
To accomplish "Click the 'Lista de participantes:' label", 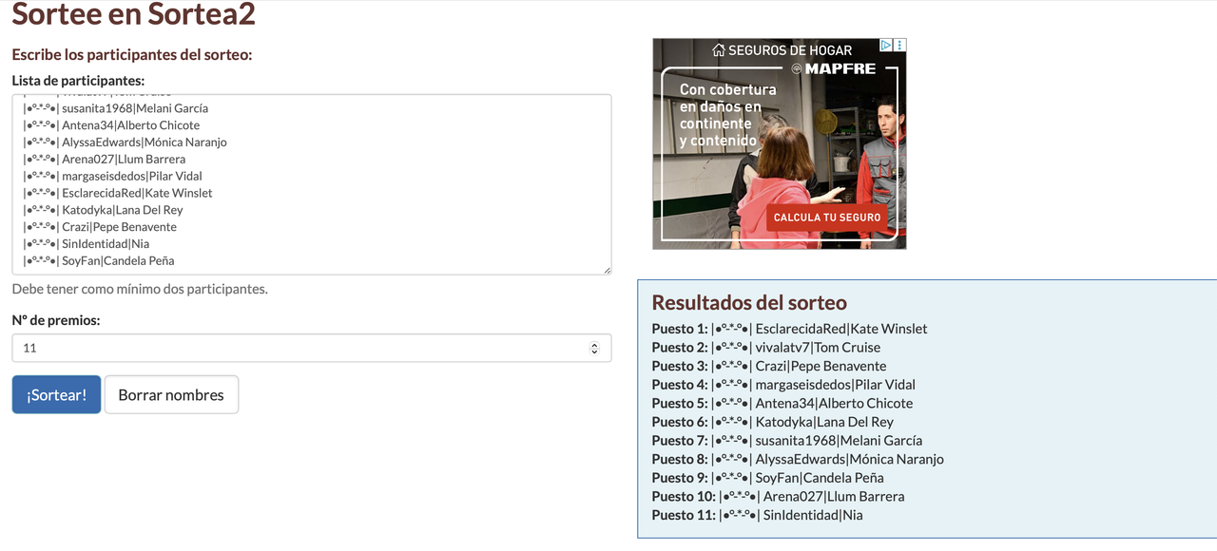I will [78, 81].
